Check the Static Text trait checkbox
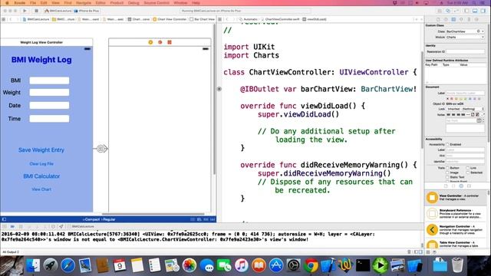The width and height of the screenshot is (491, 276). [447, 177]
